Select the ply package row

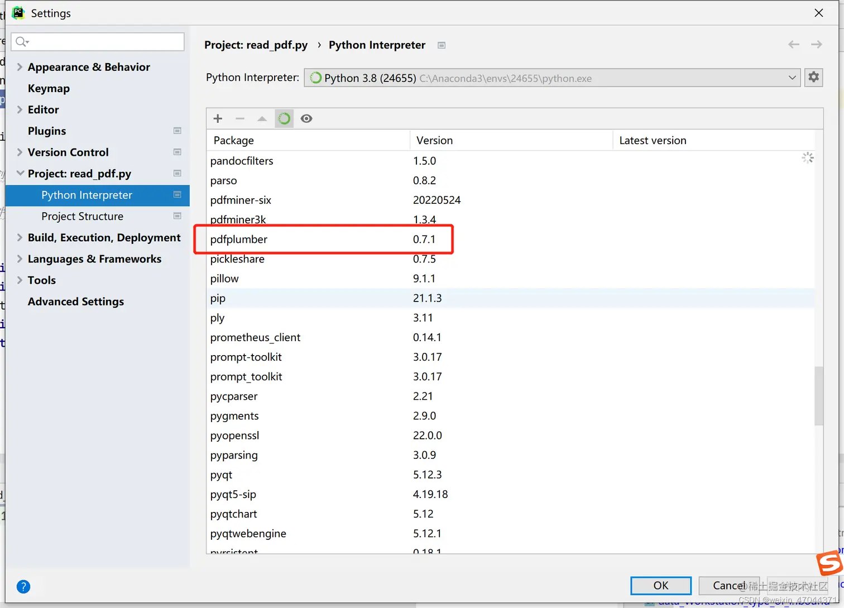click(x=511, y=318)
